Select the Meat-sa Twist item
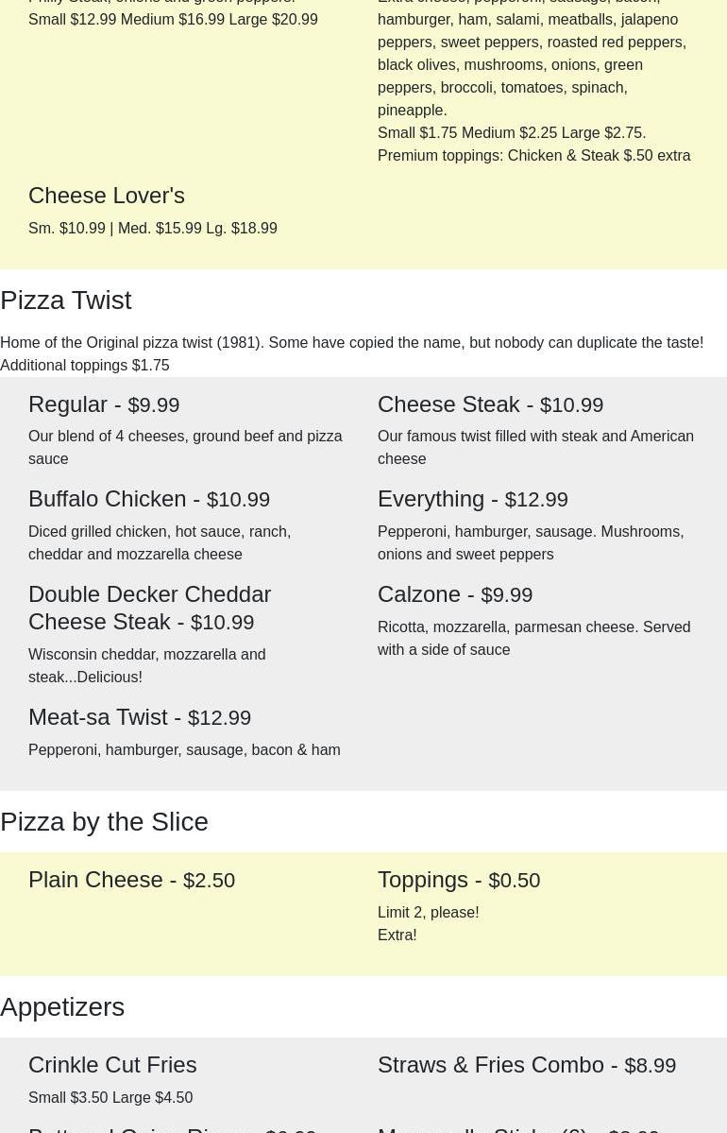Screen dimensions: 727x1133 point(140,717)
